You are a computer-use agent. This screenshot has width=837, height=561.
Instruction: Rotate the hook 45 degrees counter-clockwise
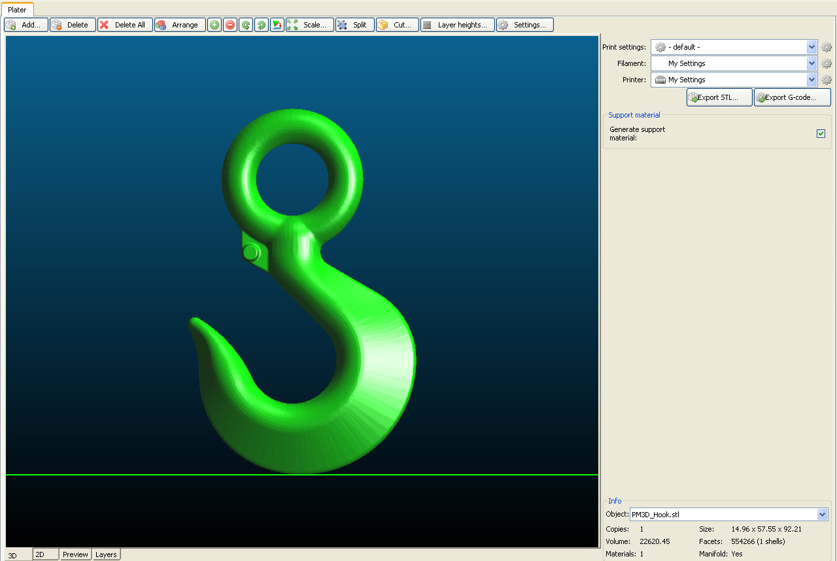click(x=245, y=24)
